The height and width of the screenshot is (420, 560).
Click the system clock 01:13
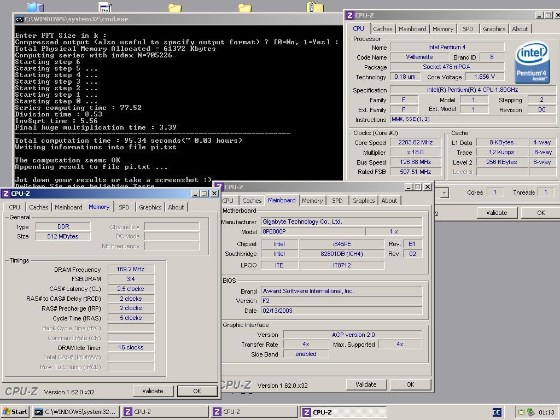[x=546, y=412]
